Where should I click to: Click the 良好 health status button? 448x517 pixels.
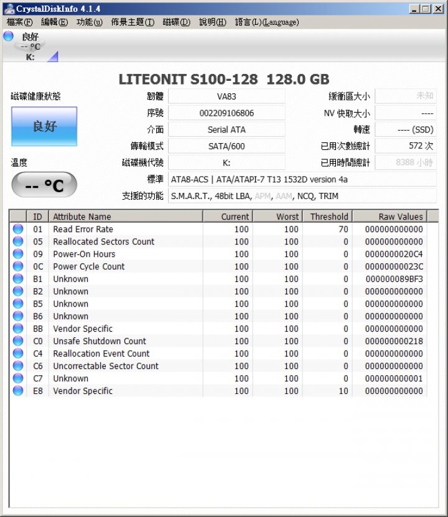click(x=44, y=126)
